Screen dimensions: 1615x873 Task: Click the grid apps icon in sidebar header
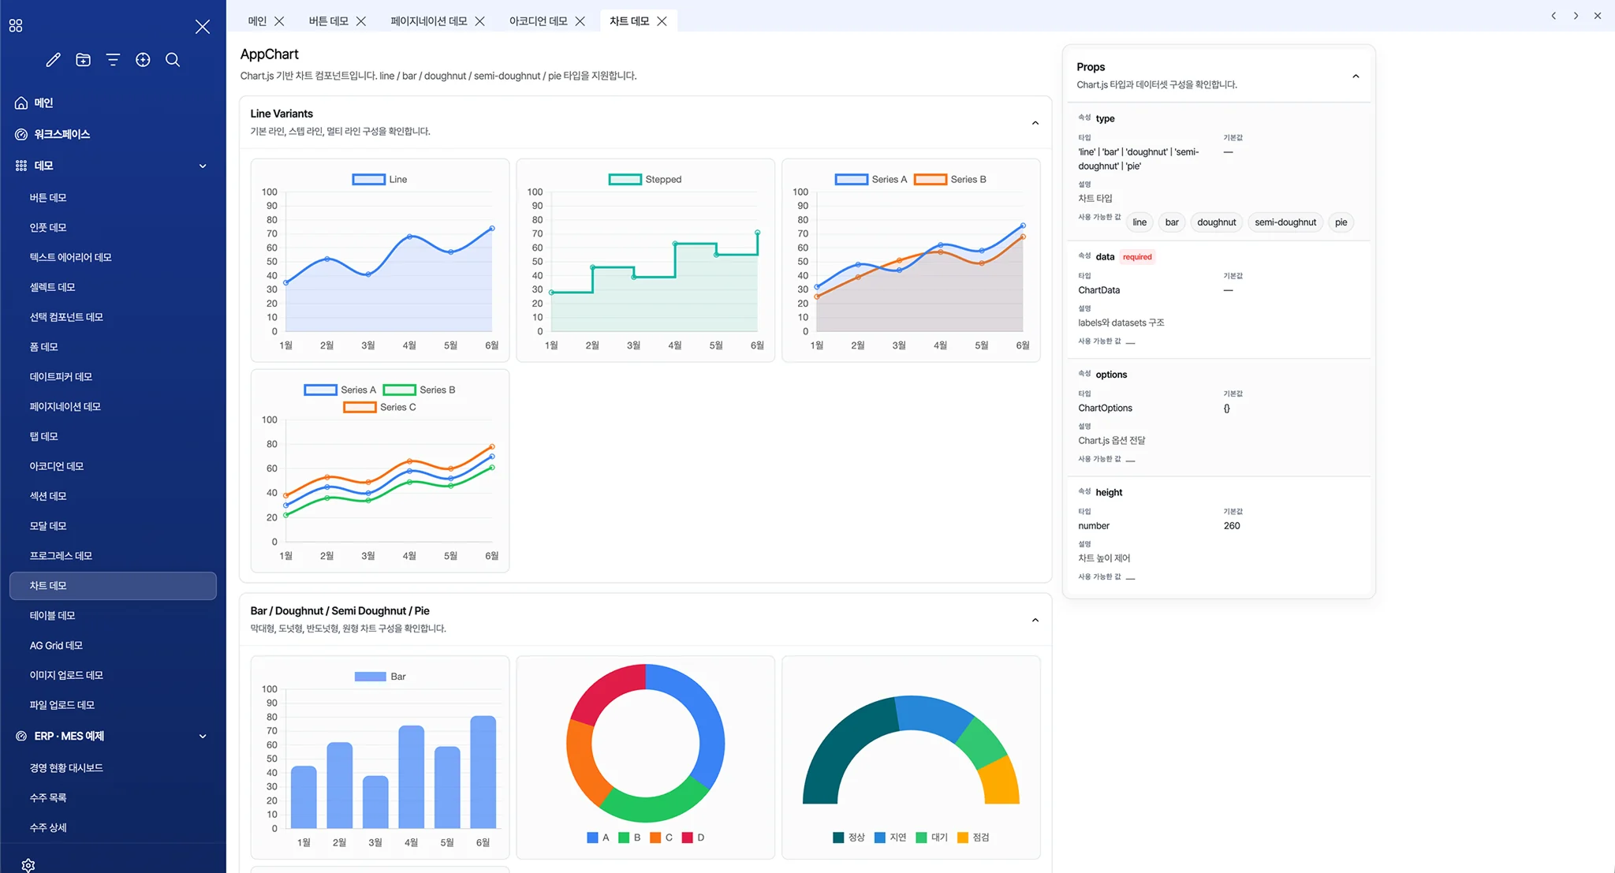pos(16,26)
